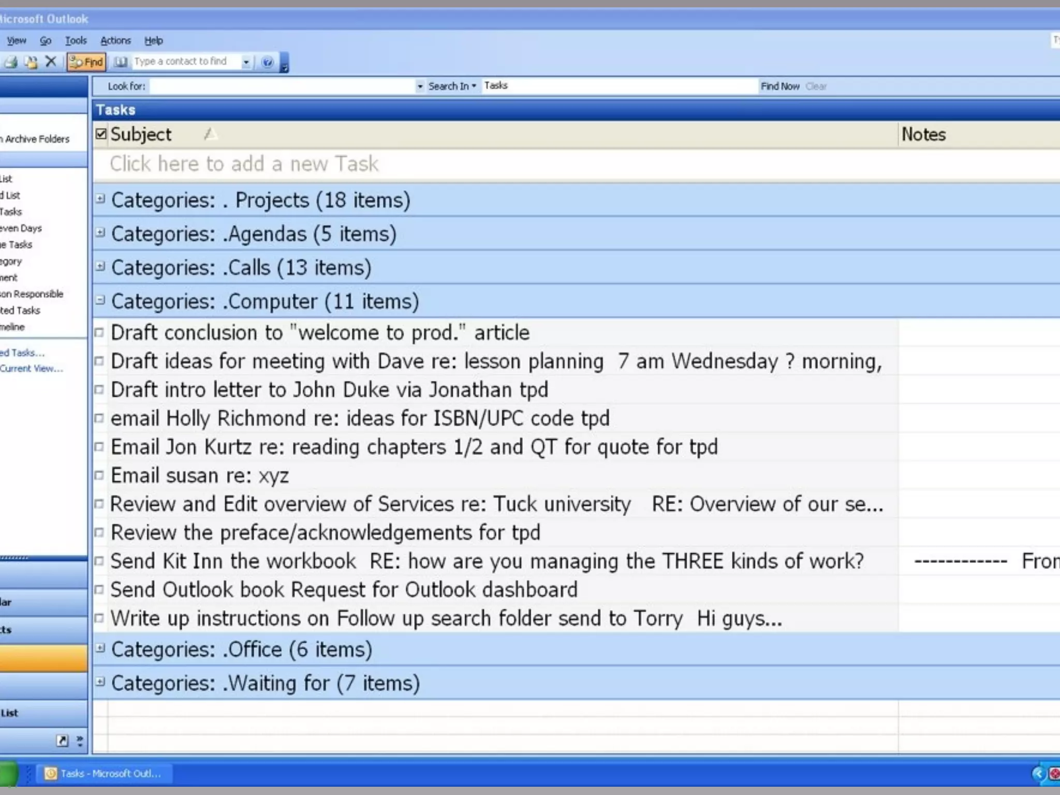Open the Actions menu

pos(115,40)
